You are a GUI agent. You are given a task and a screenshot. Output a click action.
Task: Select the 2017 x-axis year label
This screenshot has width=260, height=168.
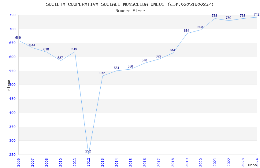coord(159,163)
